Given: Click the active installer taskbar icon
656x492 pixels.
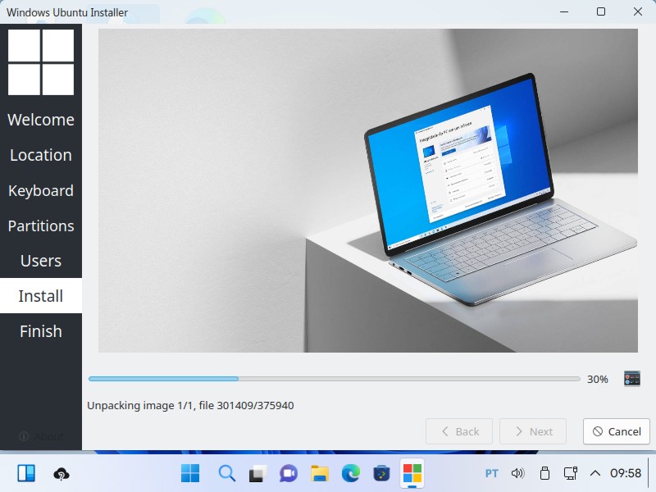Looking at the screenshot, I should click(x=412, y=474).
